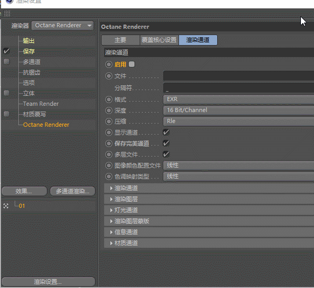Select the 01 render setting entry

[21, 206]
